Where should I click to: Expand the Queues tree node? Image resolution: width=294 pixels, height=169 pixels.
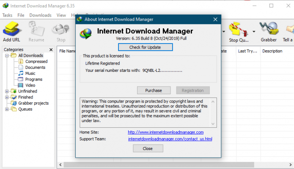(x=7, y=109)
